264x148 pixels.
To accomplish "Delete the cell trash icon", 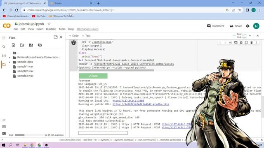I will pyautogui.click(x=252, y=43).
